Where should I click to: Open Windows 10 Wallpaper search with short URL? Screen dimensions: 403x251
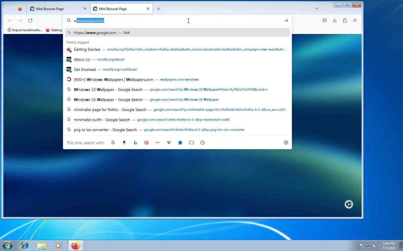click(x=177, y=100)
